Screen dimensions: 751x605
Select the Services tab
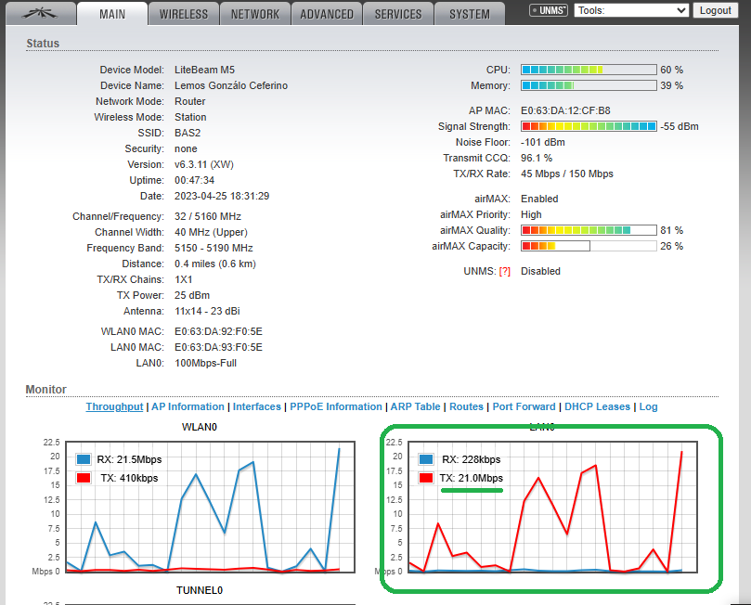coord(398,14)
